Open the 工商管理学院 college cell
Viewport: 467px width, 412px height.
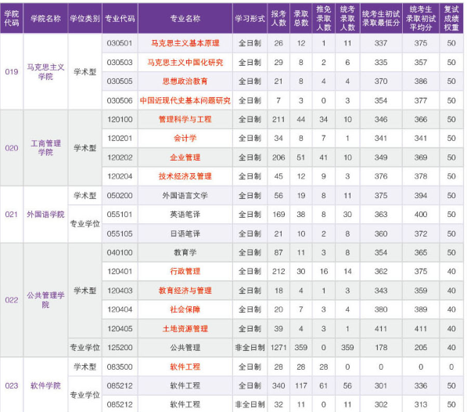[x=45, y=148]
